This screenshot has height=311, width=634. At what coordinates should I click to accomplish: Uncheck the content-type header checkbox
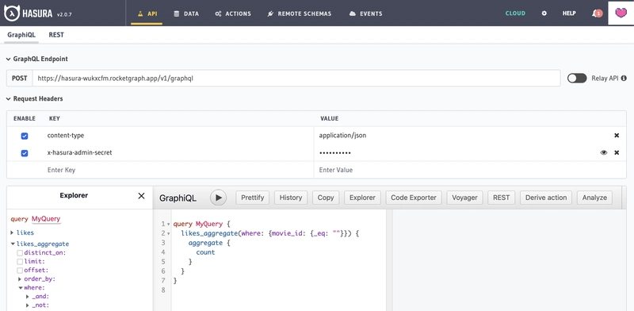click(25, 136)
